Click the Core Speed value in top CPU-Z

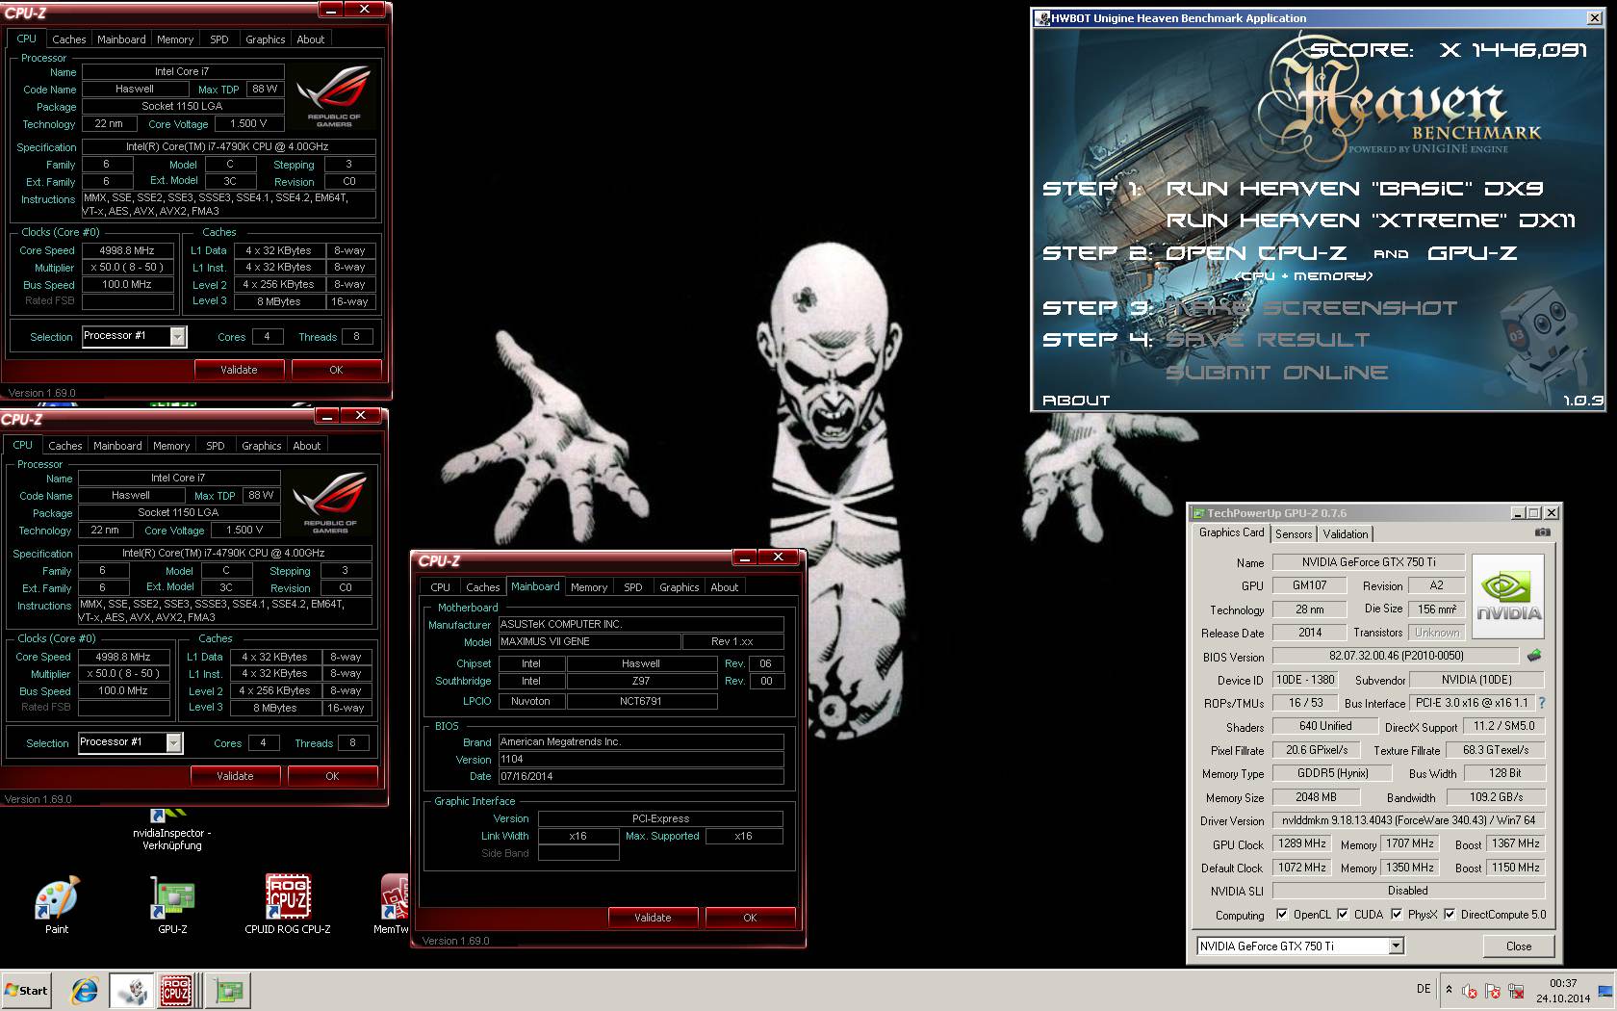128,250
